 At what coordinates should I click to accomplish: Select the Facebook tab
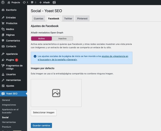coord(54,19)
